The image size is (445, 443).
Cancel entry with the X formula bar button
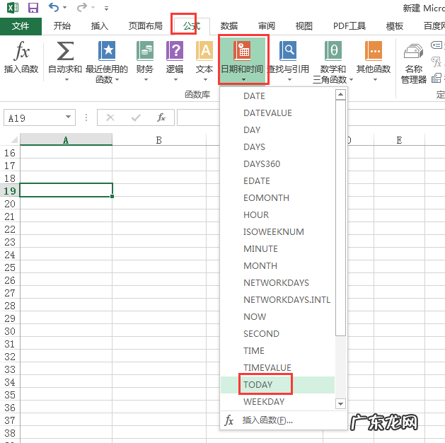coord(110,117)
